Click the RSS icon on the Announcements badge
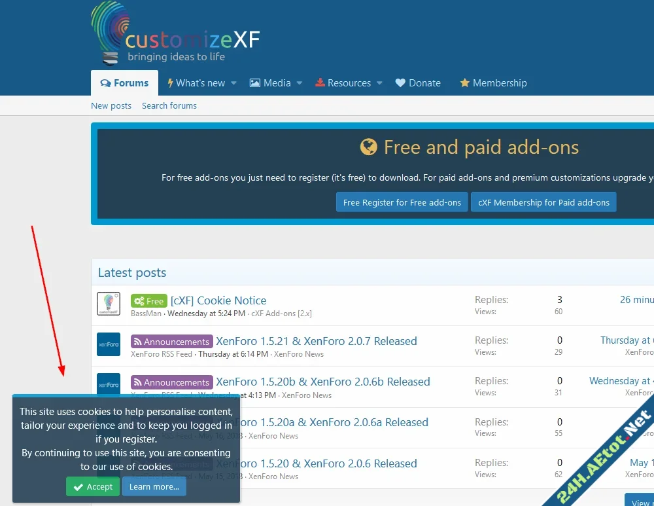 pos(138,341)
